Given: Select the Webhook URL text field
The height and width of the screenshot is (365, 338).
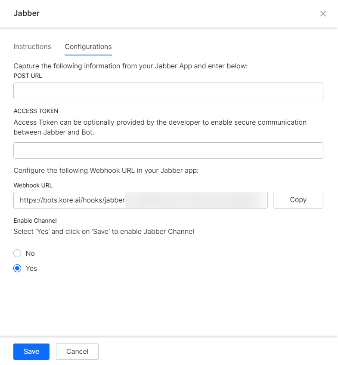Looking at the screenshot, I should pos(140,200).
